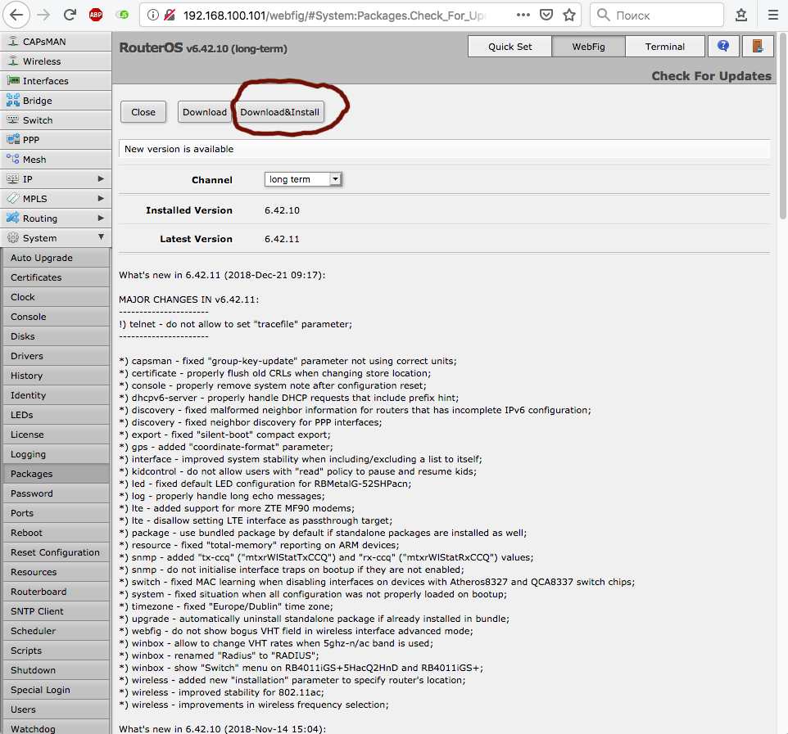Open the bookmarks library star-tray icon
Image resolution: width=788 pixels, height=734 pixels.
tap(741, 15)
